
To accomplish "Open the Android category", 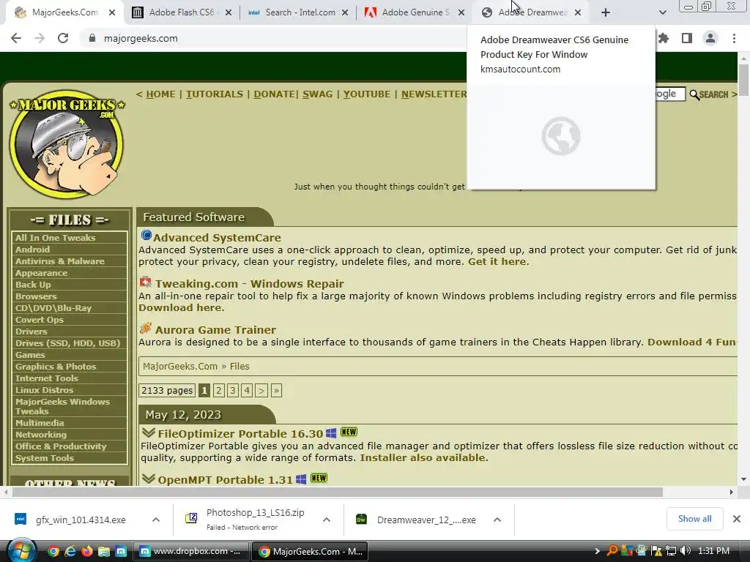I will (x=32, y=250).
